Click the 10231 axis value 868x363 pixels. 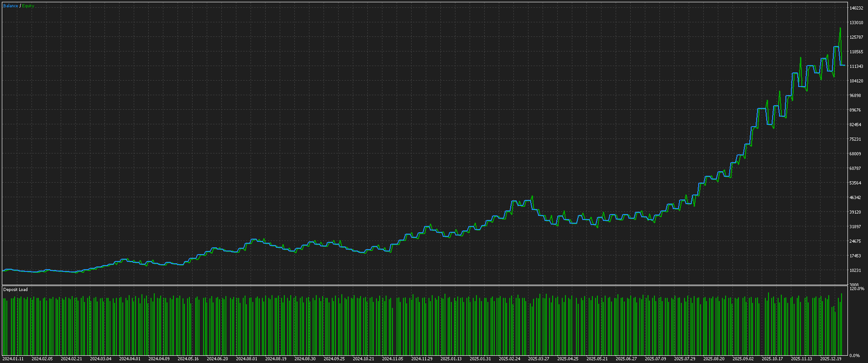(855, 271)
